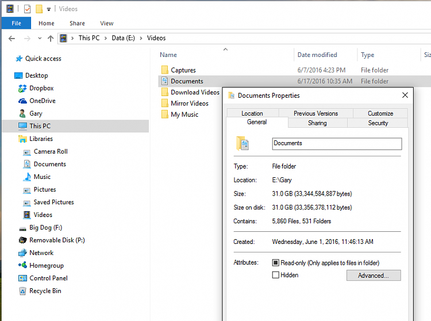Open the Recent locations dropdown arrow
This screenshot has height=321, width=431.
pos(40,39)
